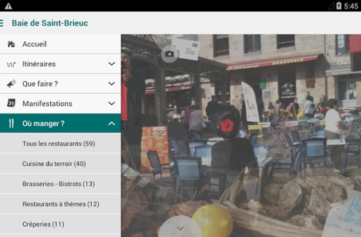Select the Où manger ? menu entry

[x=60, y=123]
